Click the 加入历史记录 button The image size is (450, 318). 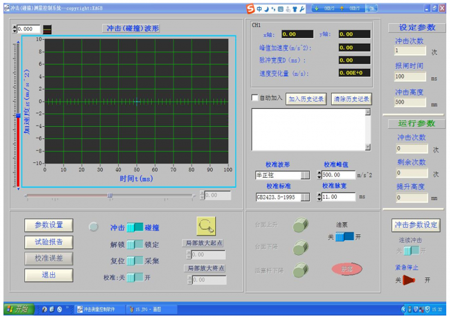coord(305,99)
